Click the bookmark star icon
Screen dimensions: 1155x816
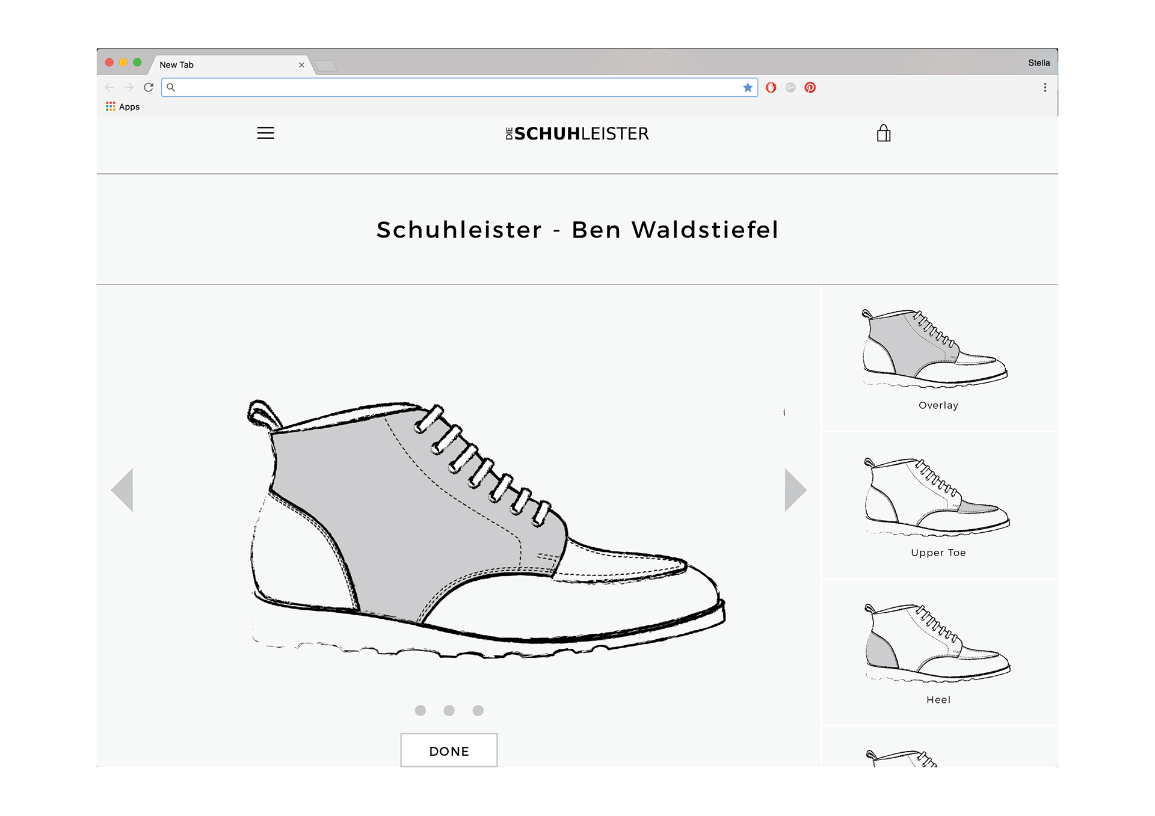click(x=748, y=87)
